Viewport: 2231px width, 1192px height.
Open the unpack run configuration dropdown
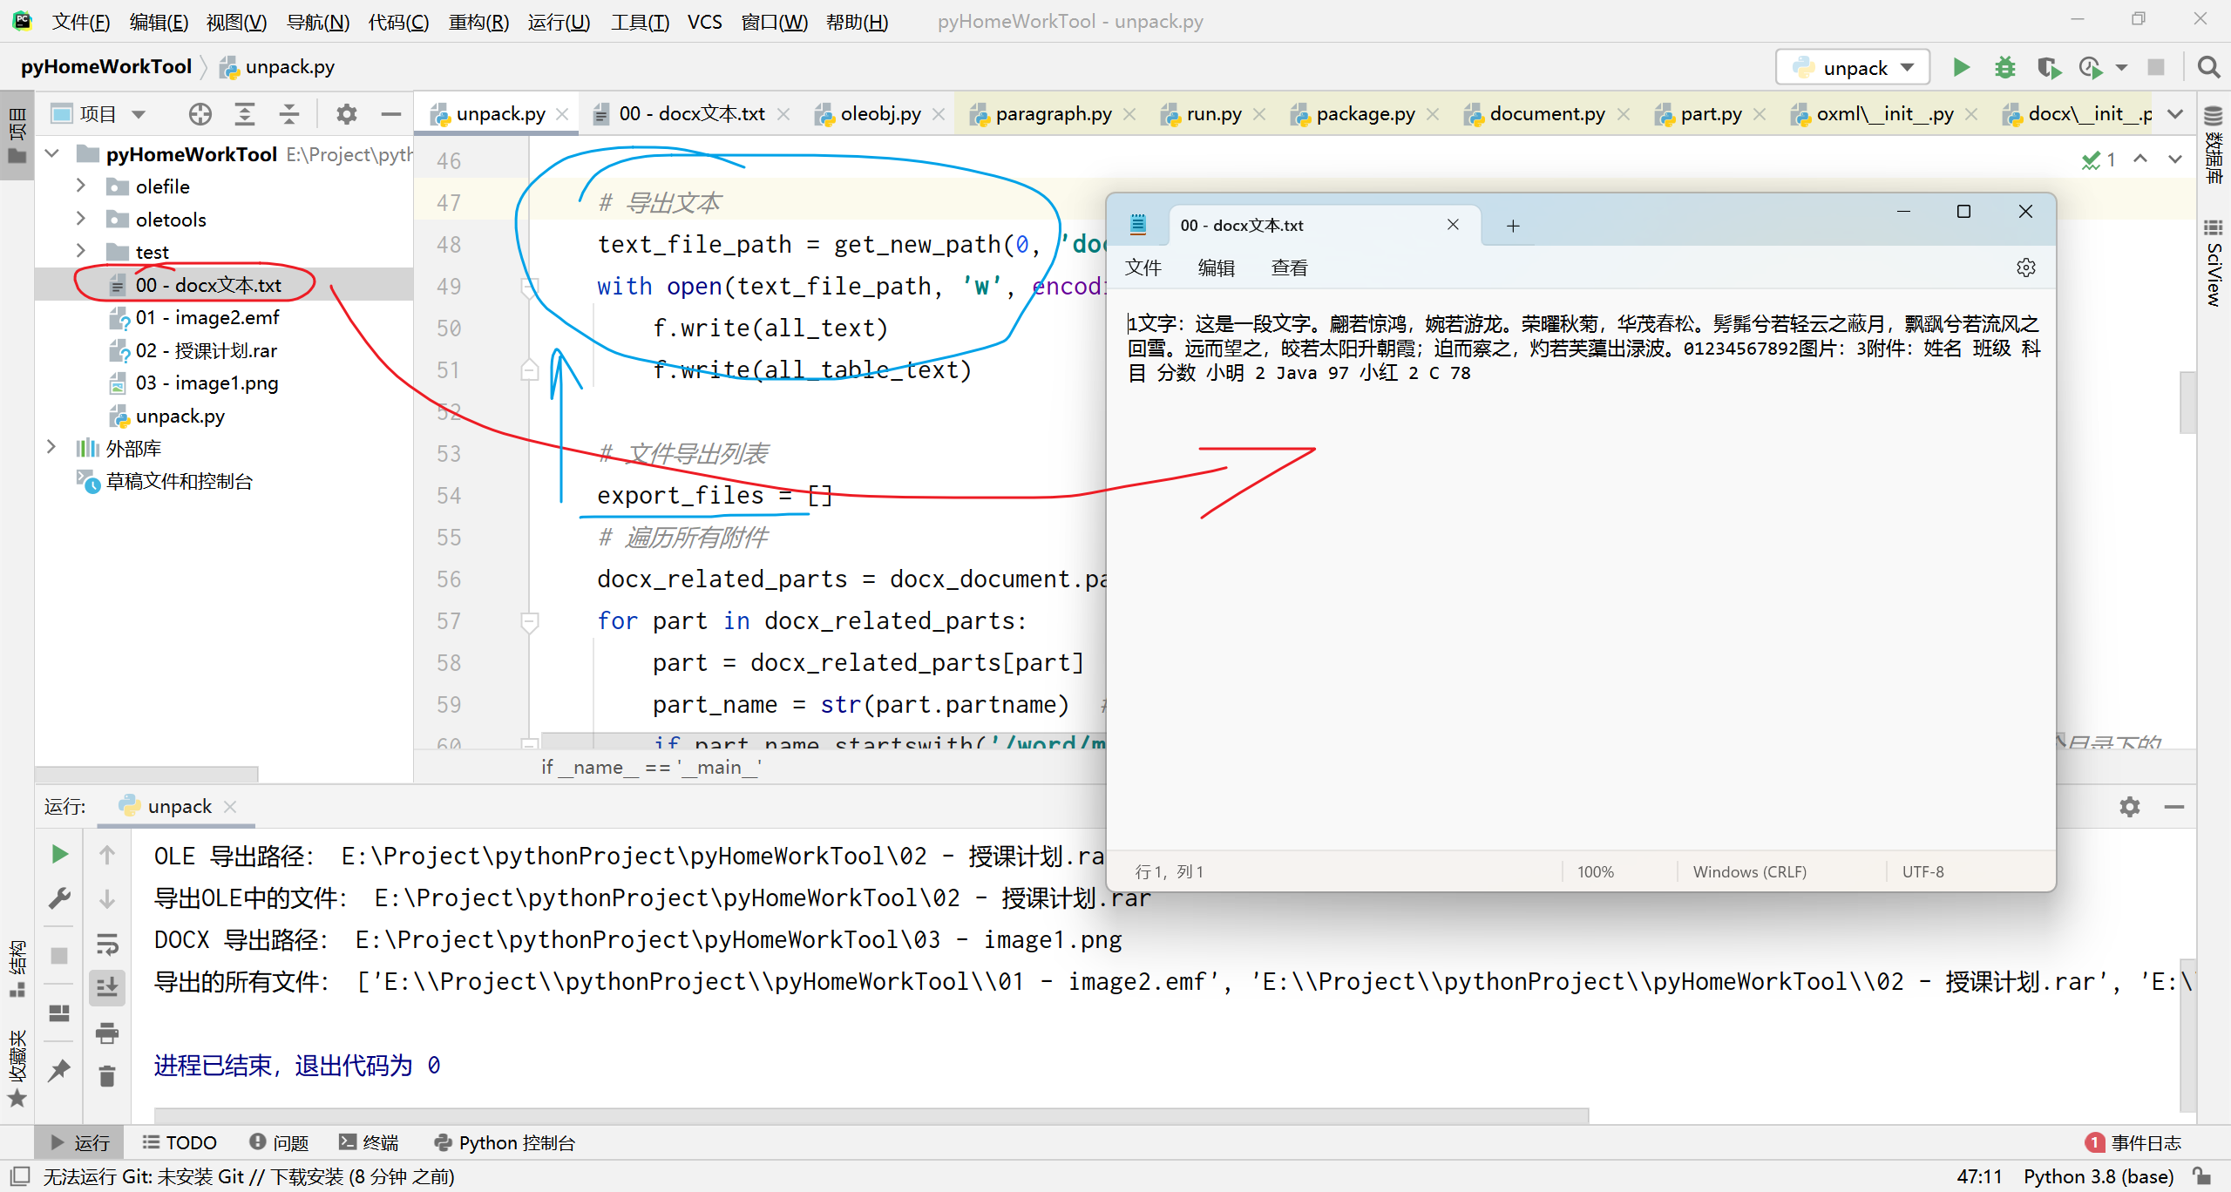coord(1854,68)
